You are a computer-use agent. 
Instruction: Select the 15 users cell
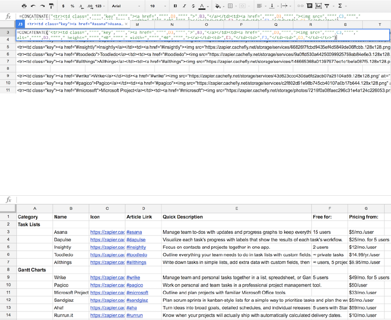tap(330, 232)
